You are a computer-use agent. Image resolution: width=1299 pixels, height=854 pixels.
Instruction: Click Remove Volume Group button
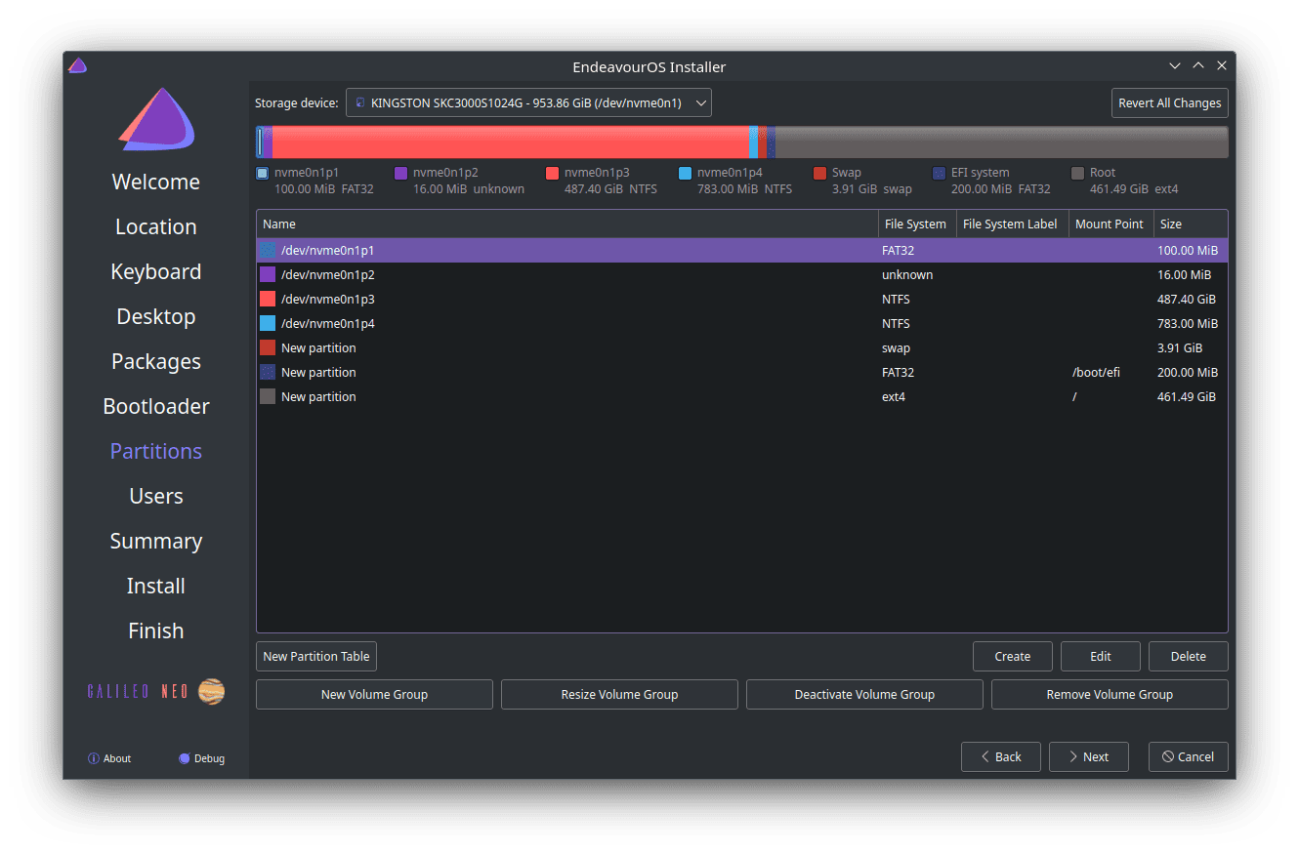[1110, 694]
